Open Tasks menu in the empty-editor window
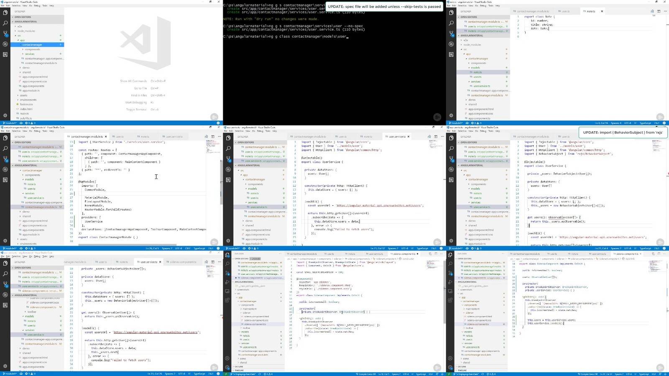 (x=45, y=6)
